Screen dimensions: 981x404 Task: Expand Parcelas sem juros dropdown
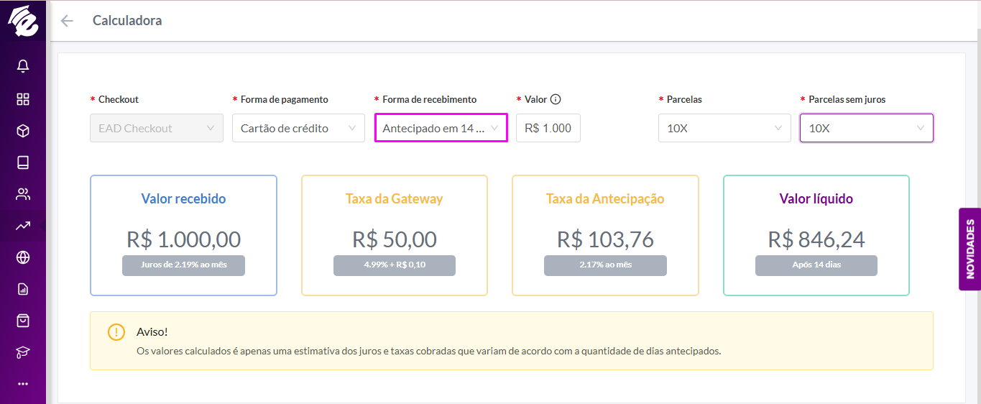pyautogui.click(x=867, y=128)
